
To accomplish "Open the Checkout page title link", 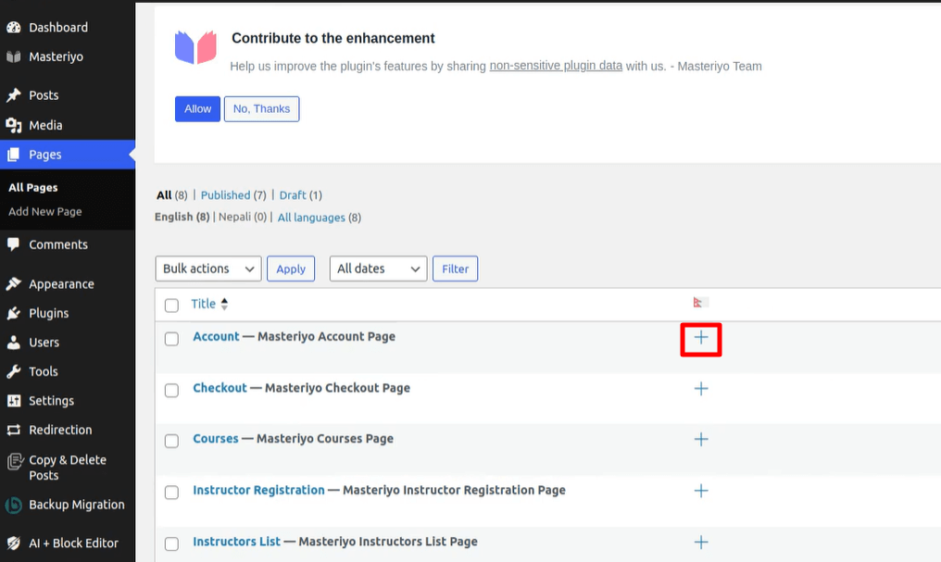I will click(x=220, y=387).
